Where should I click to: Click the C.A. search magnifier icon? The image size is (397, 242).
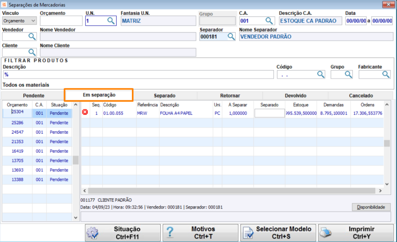click(x=269, y=21)
